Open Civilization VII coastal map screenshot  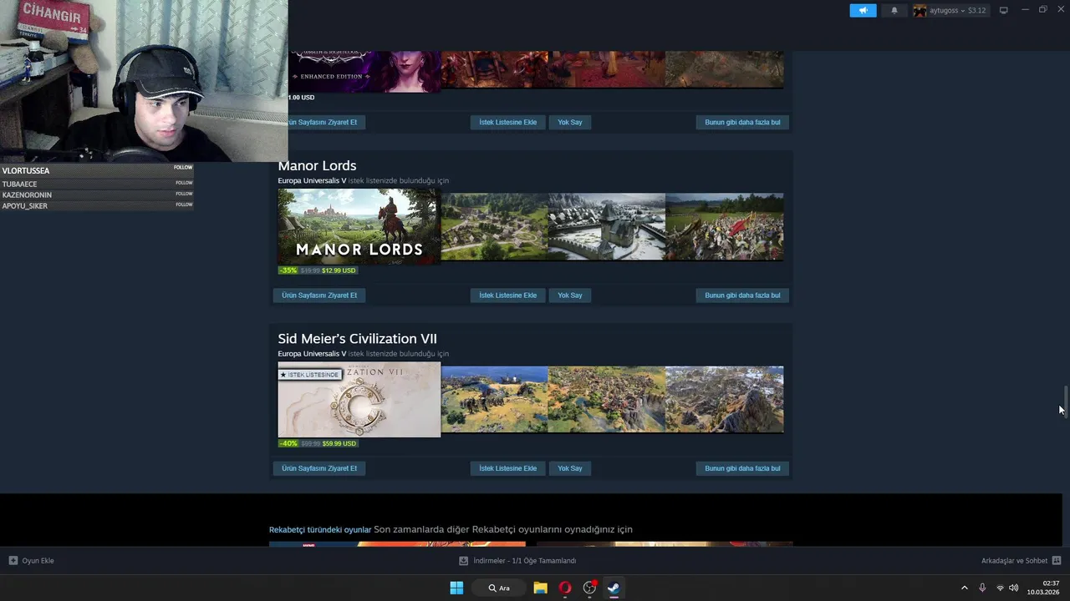[494, 399]
